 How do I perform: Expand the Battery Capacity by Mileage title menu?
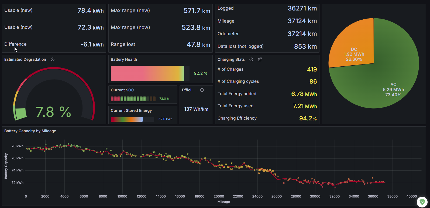click(30, 131)
